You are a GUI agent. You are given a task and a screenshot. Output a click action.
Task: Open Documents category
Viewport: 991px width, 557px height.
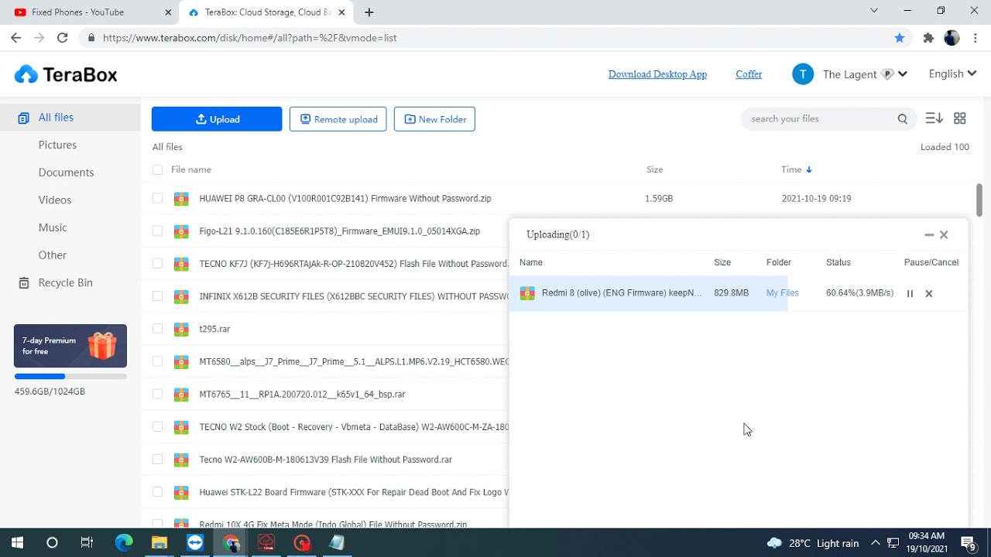pos(66,173)
